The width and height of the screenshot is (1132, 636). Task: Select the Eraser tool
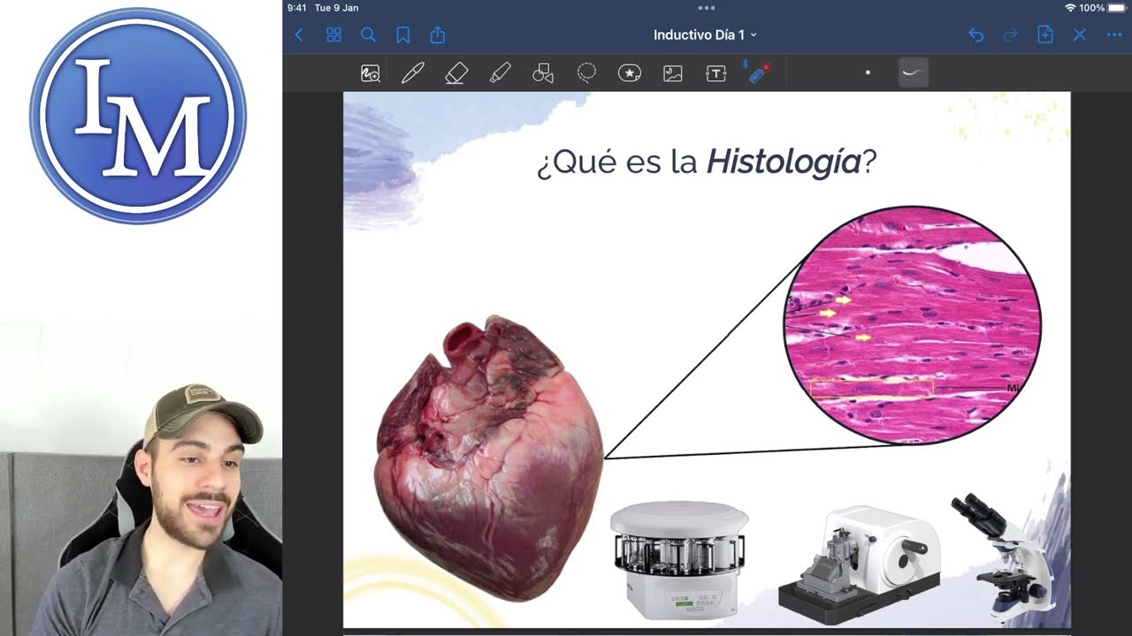click(456, 73)
